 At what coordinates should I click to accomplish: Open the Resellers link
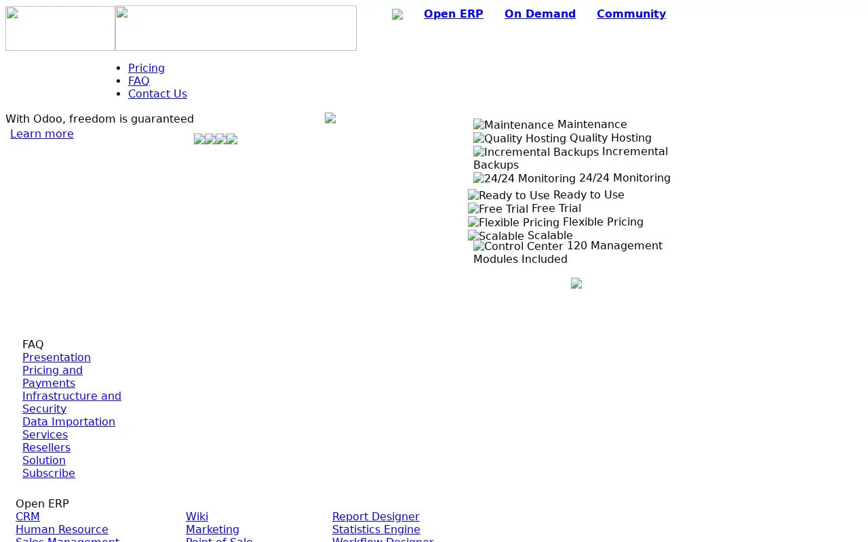[46, 447]
